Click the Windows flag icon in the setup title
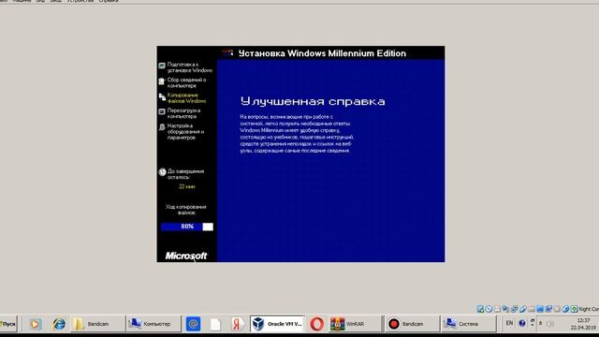The width and height of the screenshot is (599, 337). click(227, 52)
